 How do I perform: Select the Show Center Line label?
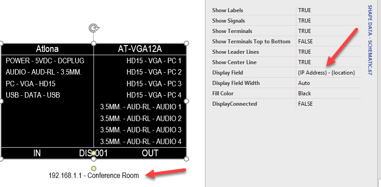(234, 62)
